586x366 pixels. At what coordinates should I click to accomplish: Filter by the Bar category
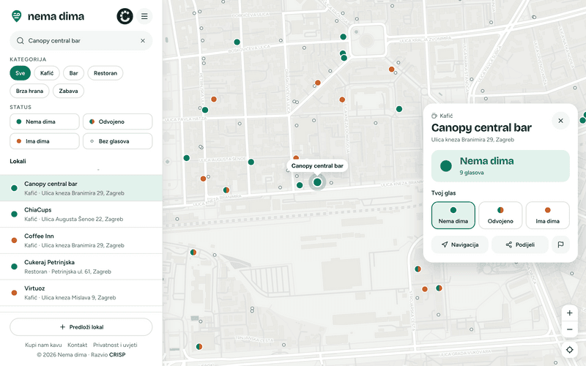[x=74, y=73]
